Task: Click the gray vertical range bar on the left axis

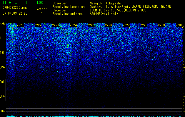Action: point(6,90)
